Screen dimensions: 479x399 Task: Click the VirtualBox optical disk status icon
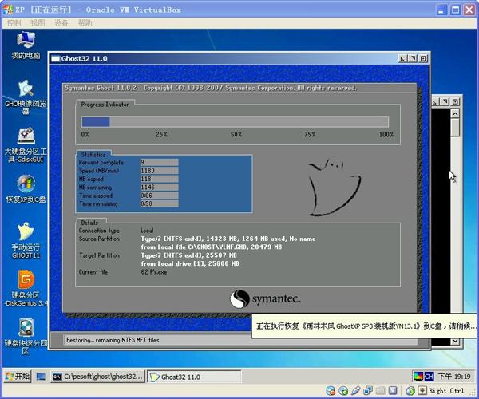[x=343, y=391]
